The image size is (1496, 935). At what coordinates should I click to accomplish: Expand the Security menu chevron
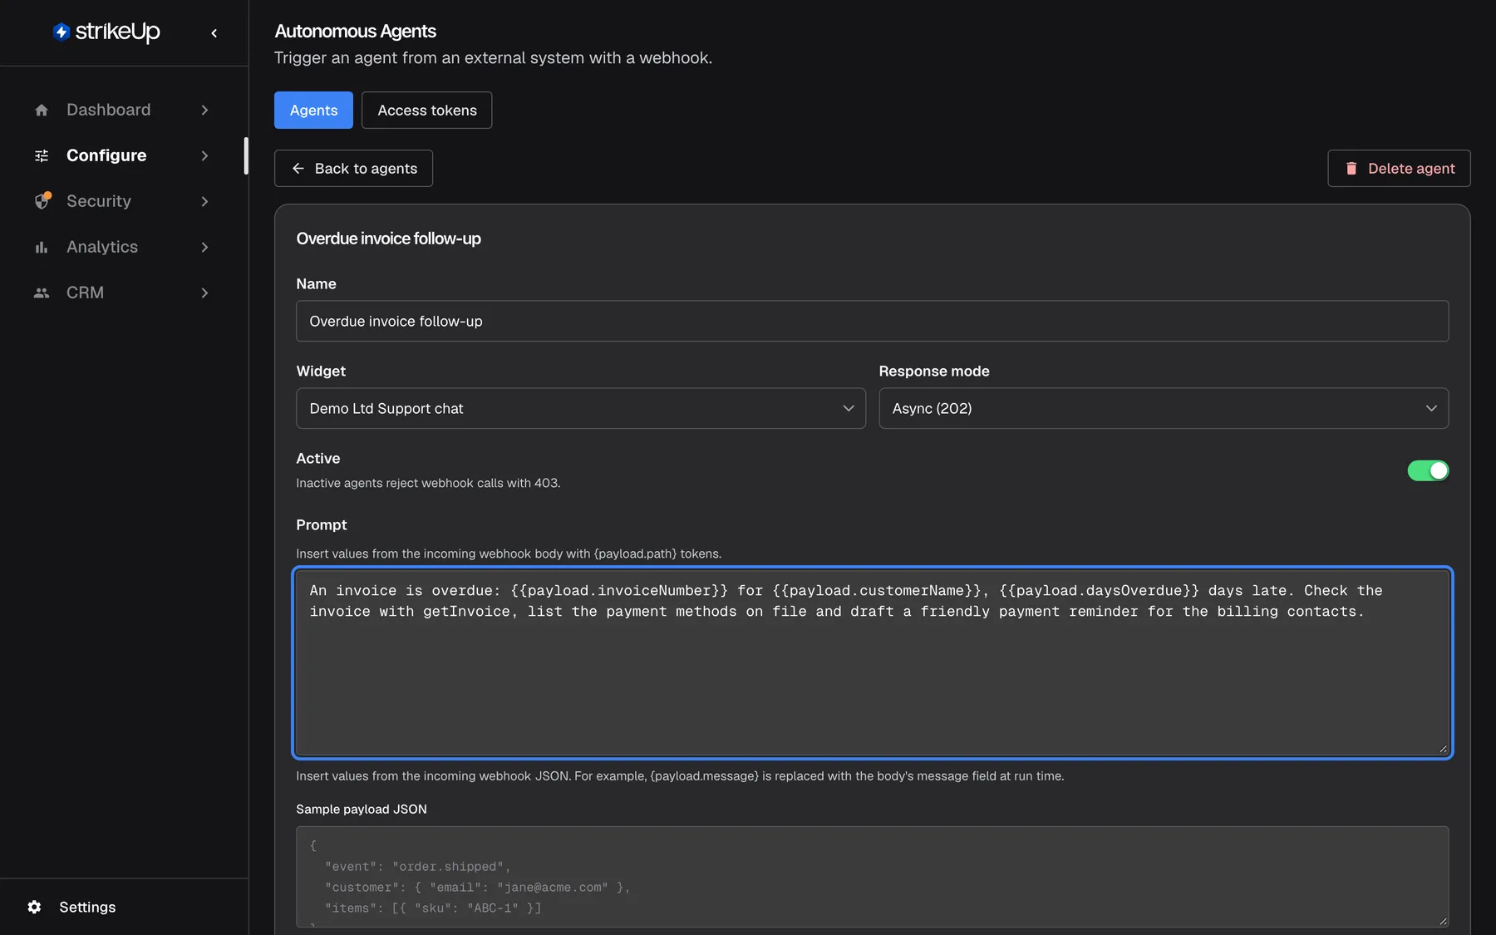tap(204, 201)
